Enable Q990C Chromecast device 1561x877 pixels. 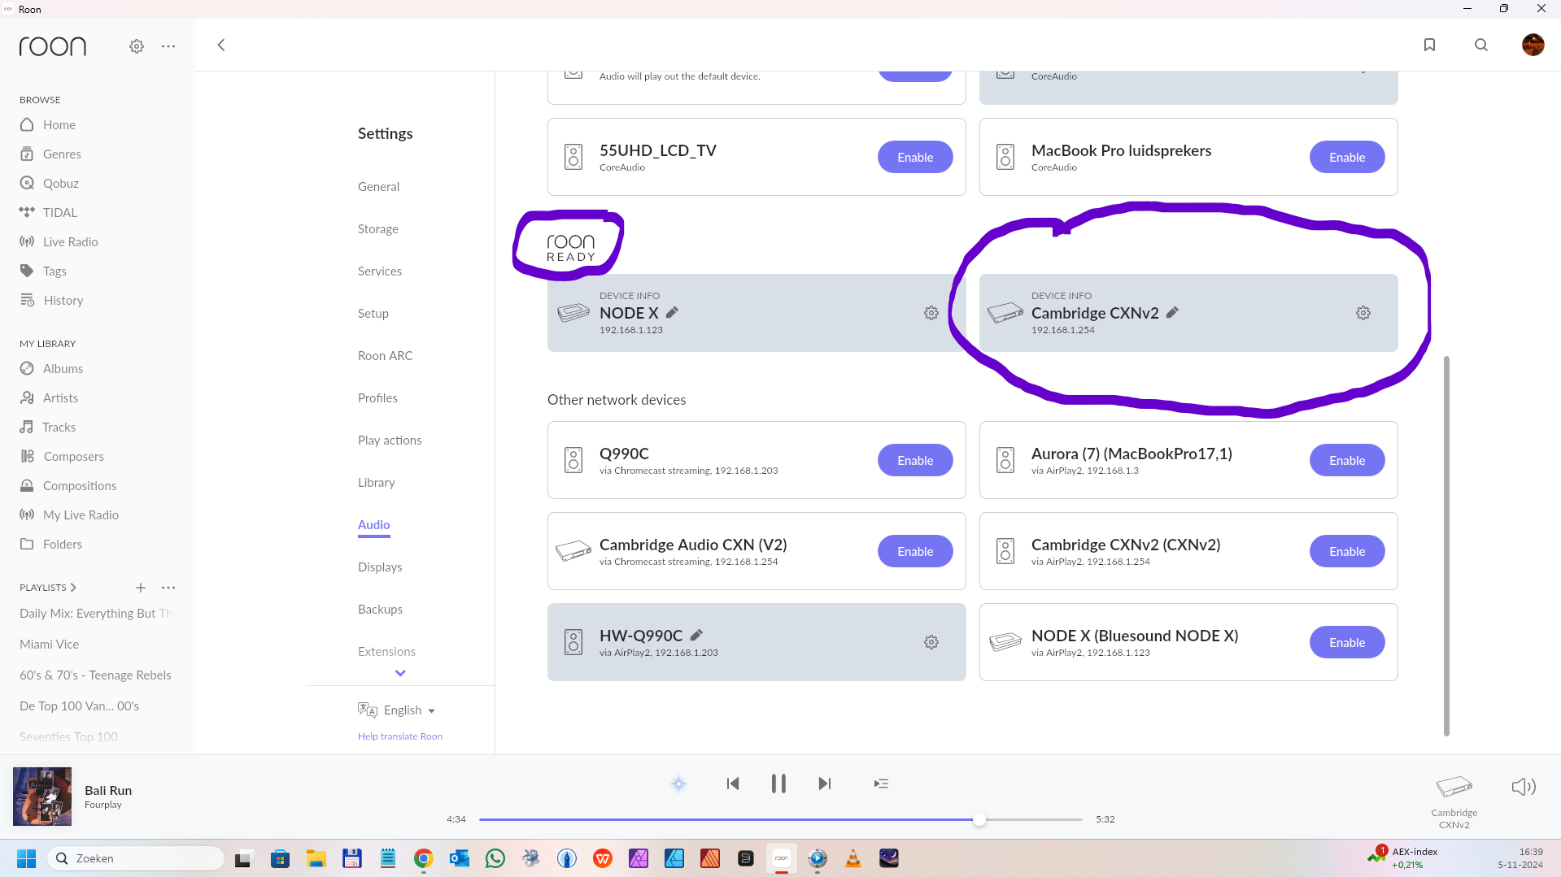pos(915,460)
